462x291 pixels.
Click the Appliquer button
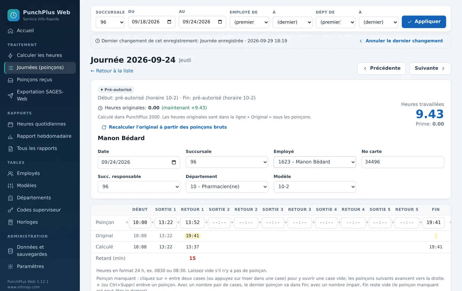(424, 22)
